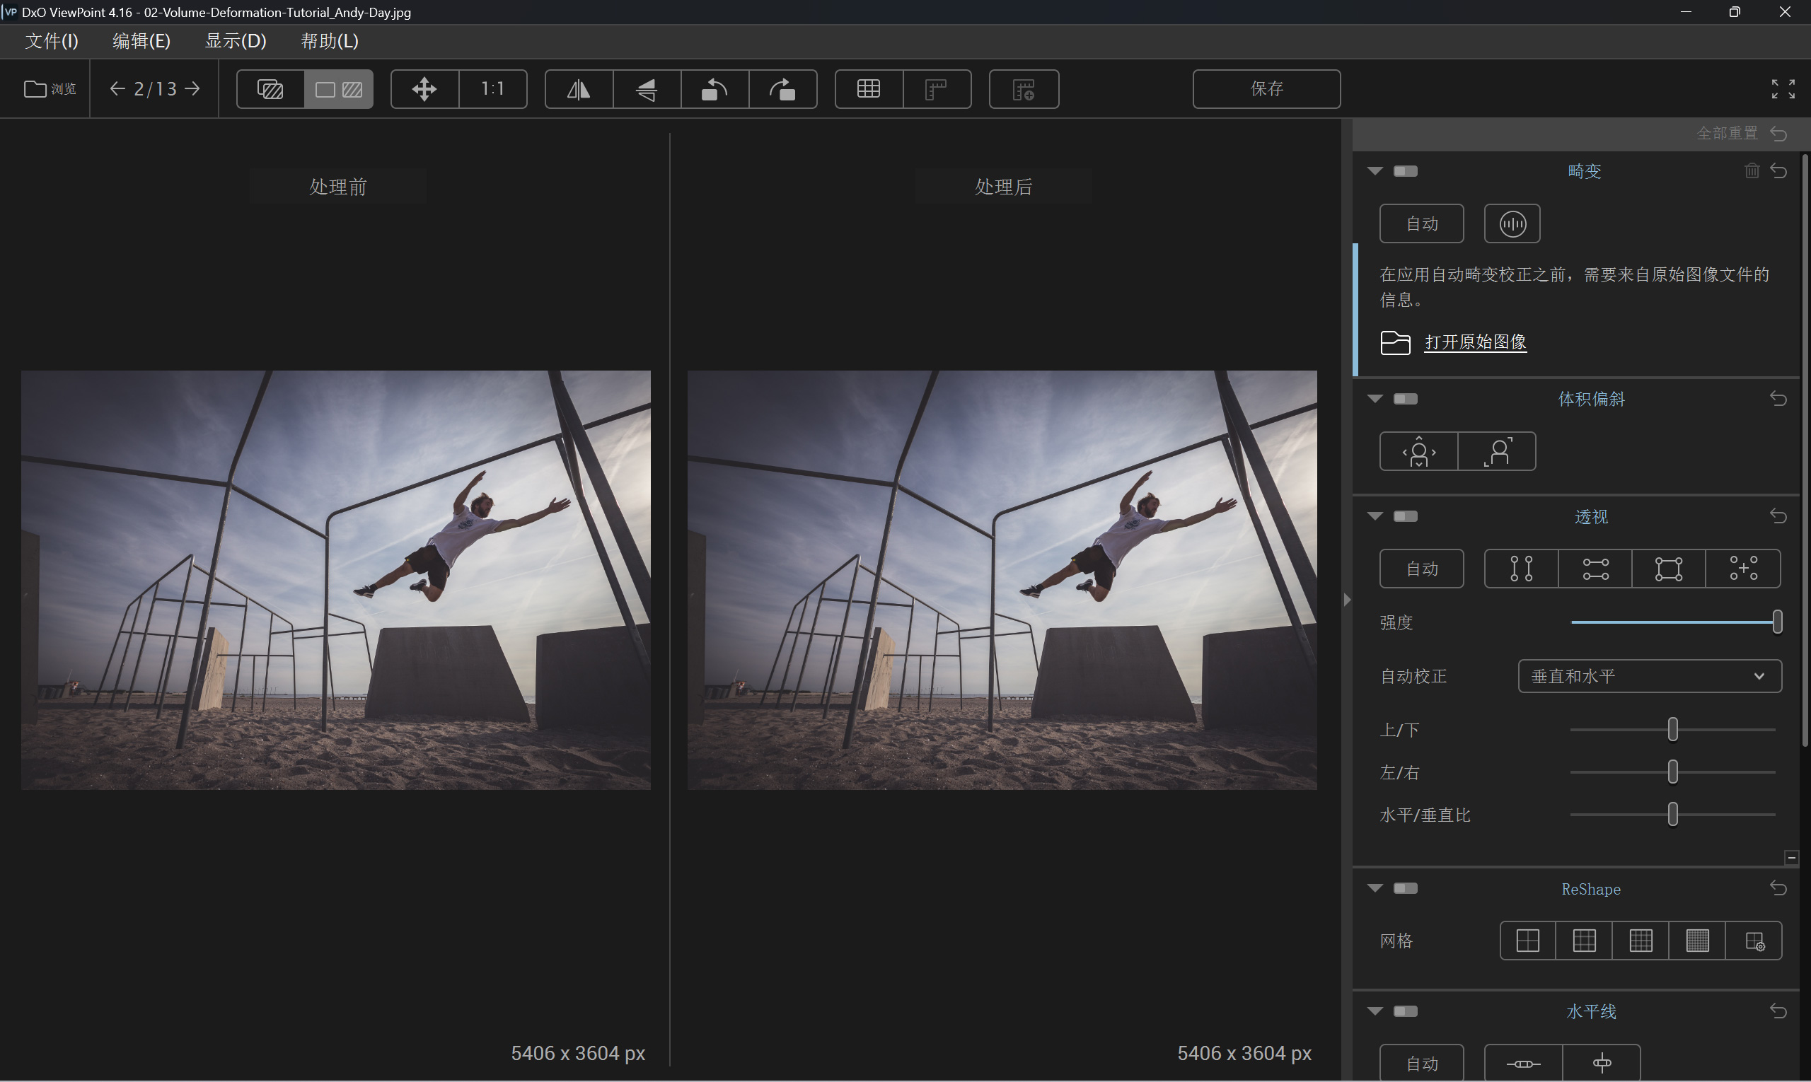This screenshot has width=1811, height=1082.
Task: Click the 保存 button
Action: click(1266, 89)
